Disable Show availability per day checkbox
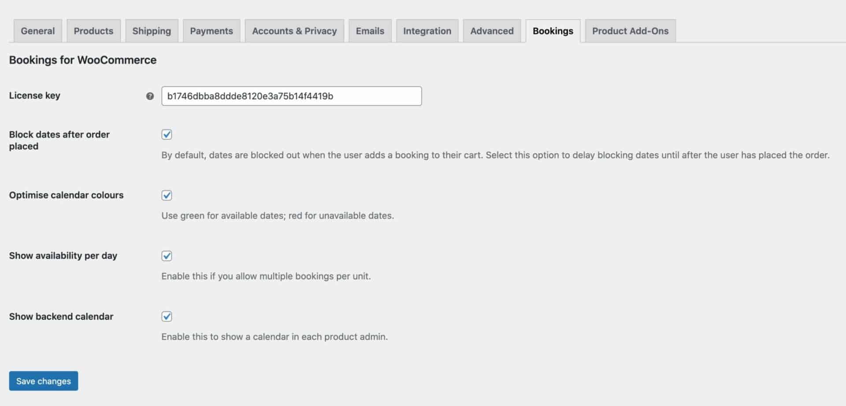 pyautogui.click(x=167, y=256)
